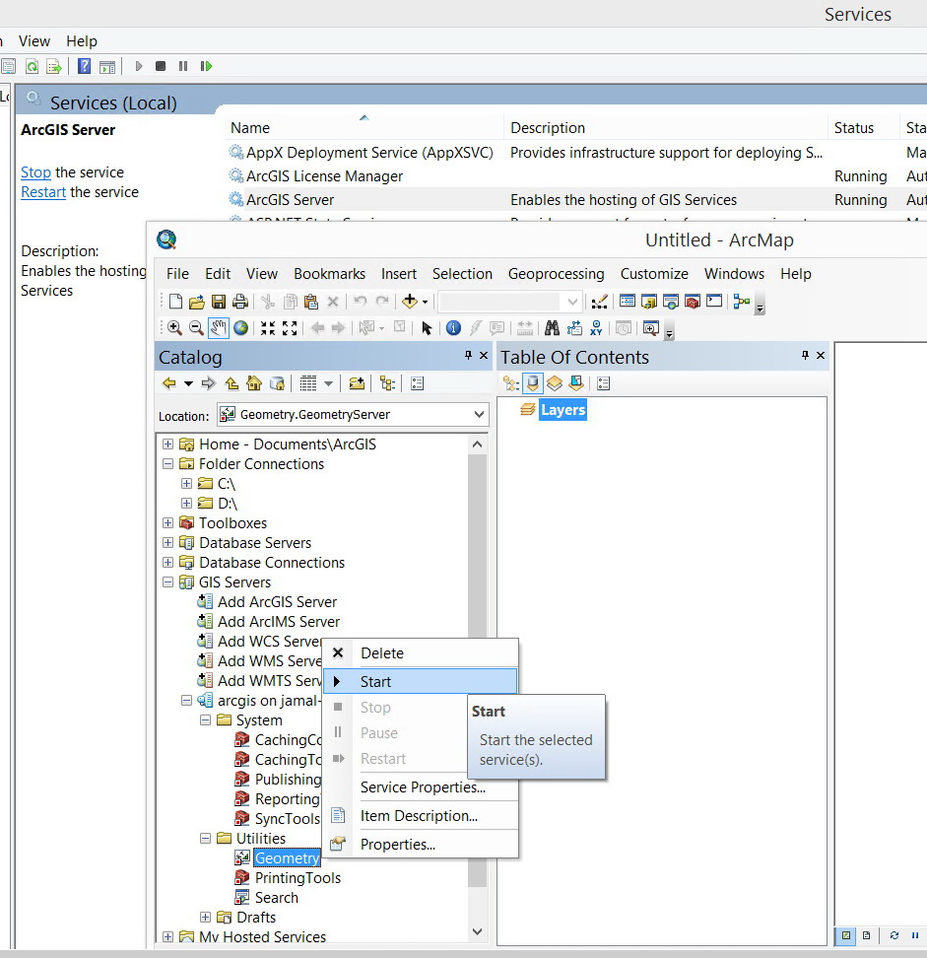Save the ArcMap document
The height and width of the screenshot is (958, 927).
[219, 302]
